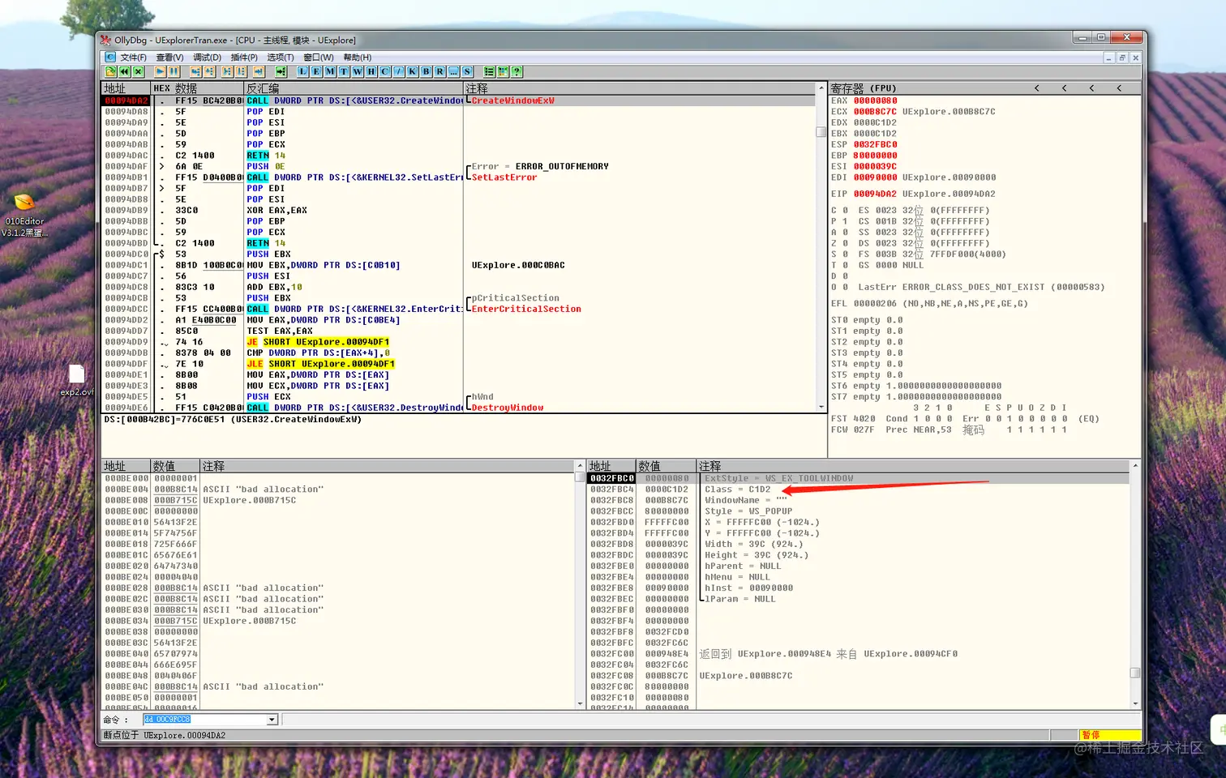Open the Memory map with M button
Screen dimensions: 1226x778
point(330,71)
